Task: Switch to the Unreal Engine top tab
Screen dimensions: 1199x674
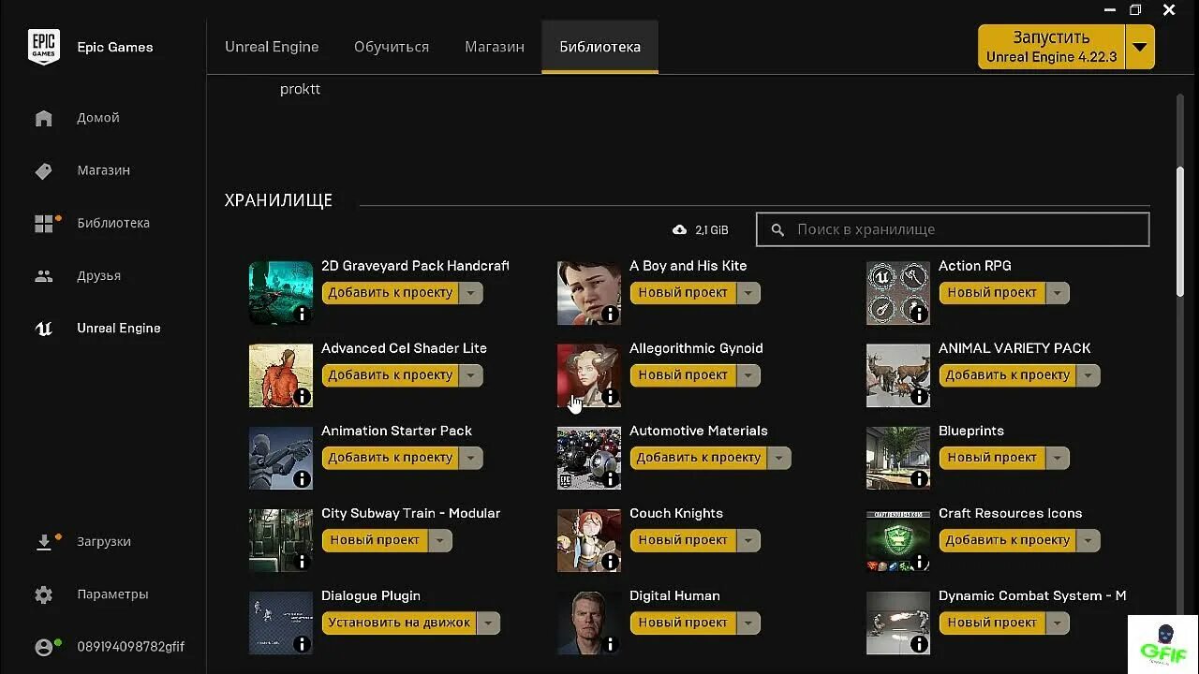Action: point(272,47)
